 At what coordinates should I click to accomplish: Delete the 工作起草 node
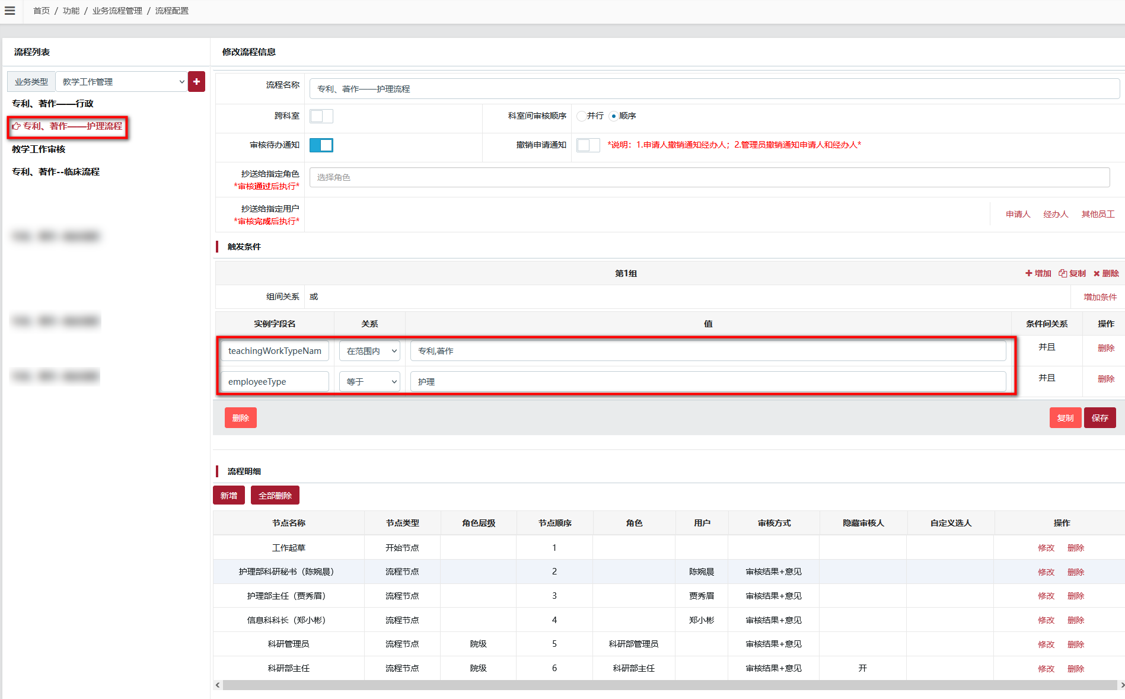[x=1076, y=548]
